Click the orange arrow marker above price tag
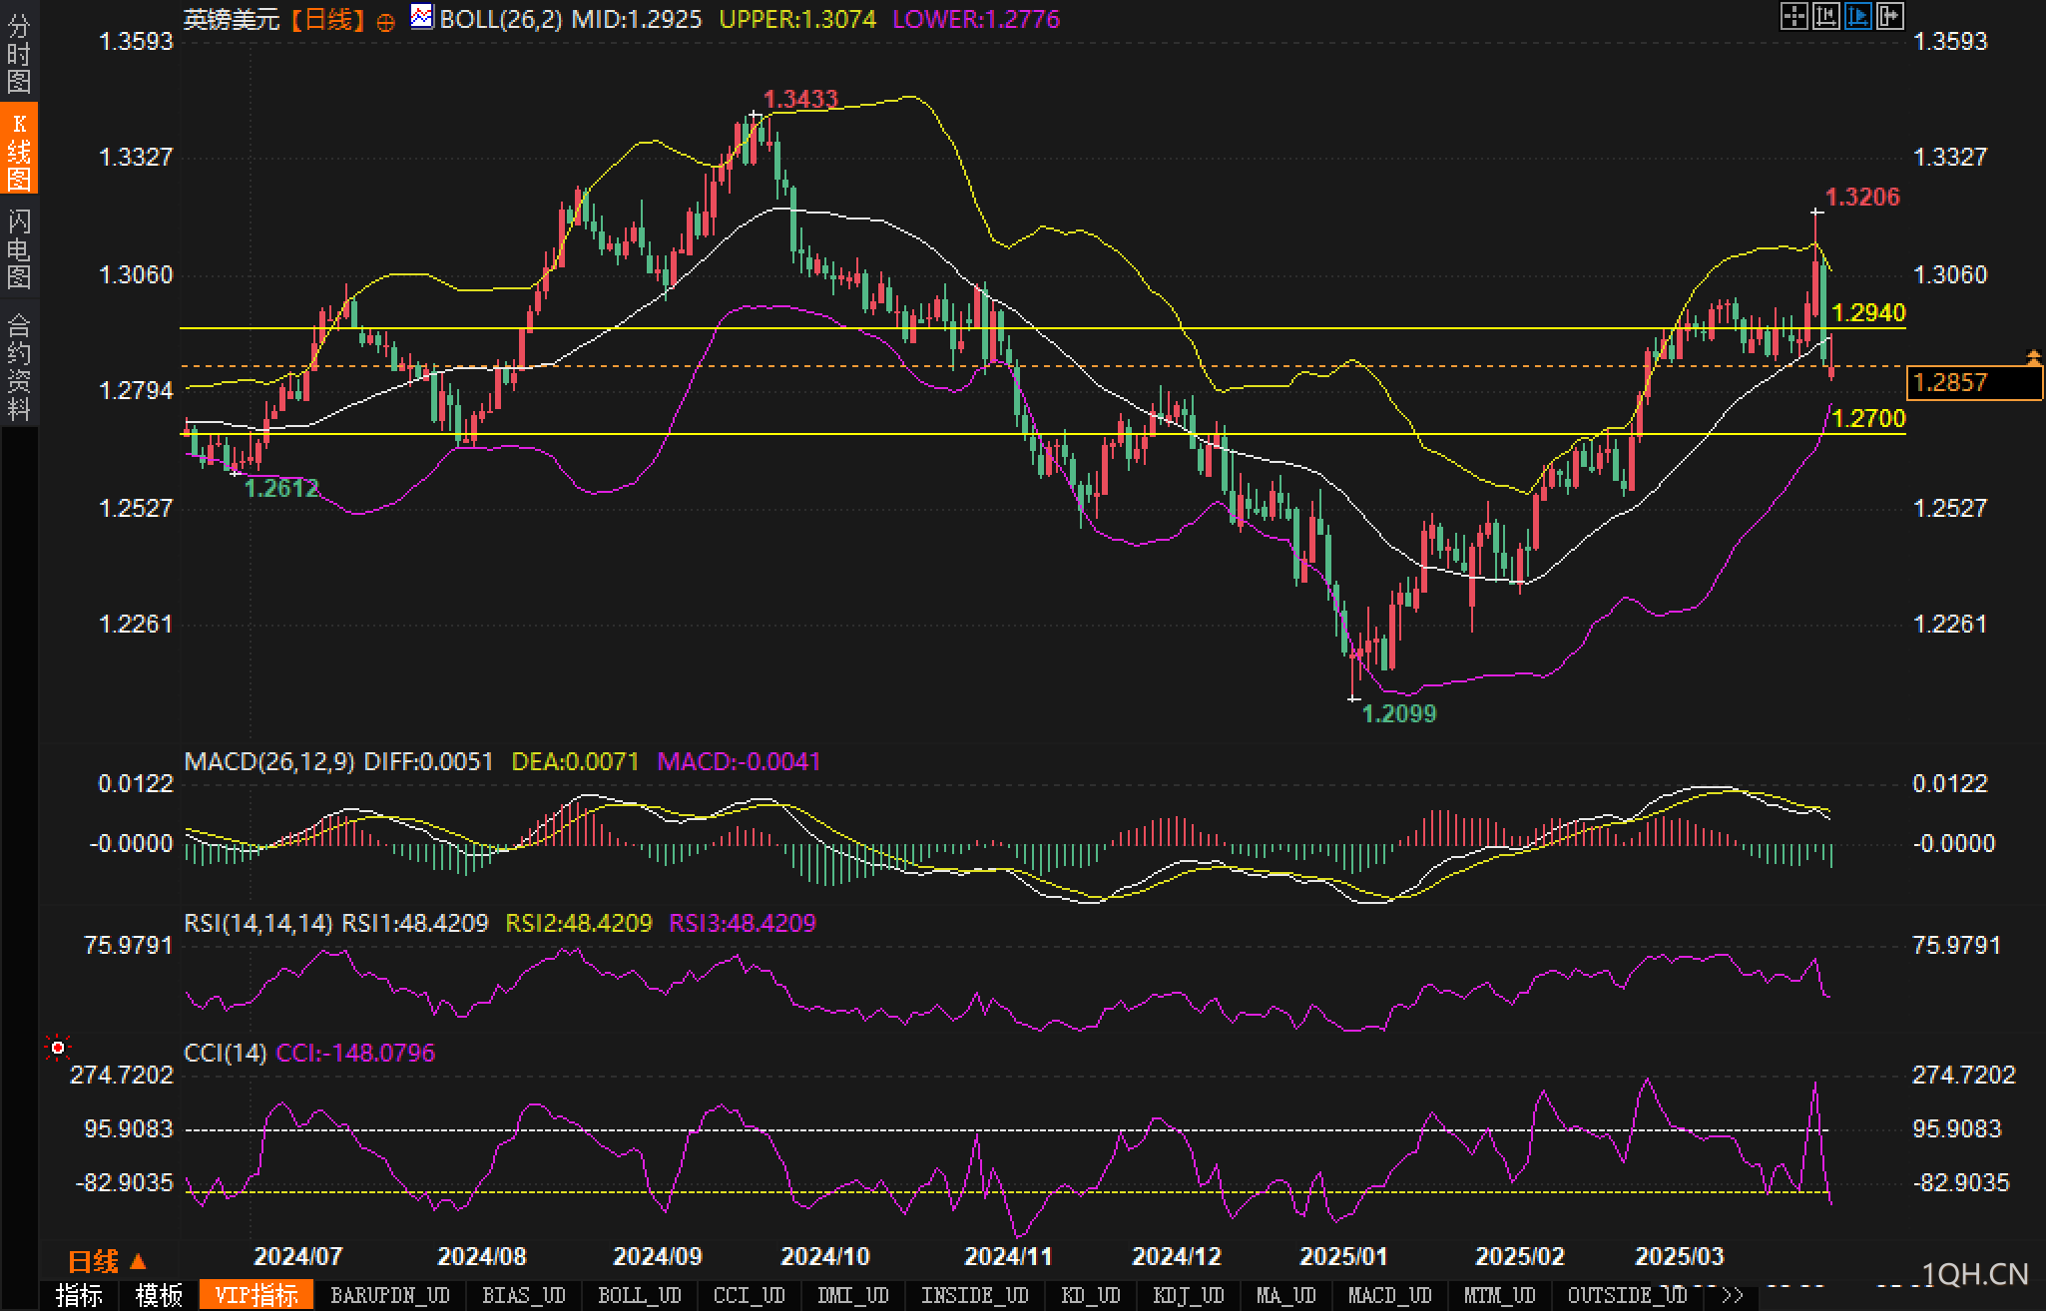The width and height of the screenshot is (2046, 1311). click(2033, 356)
